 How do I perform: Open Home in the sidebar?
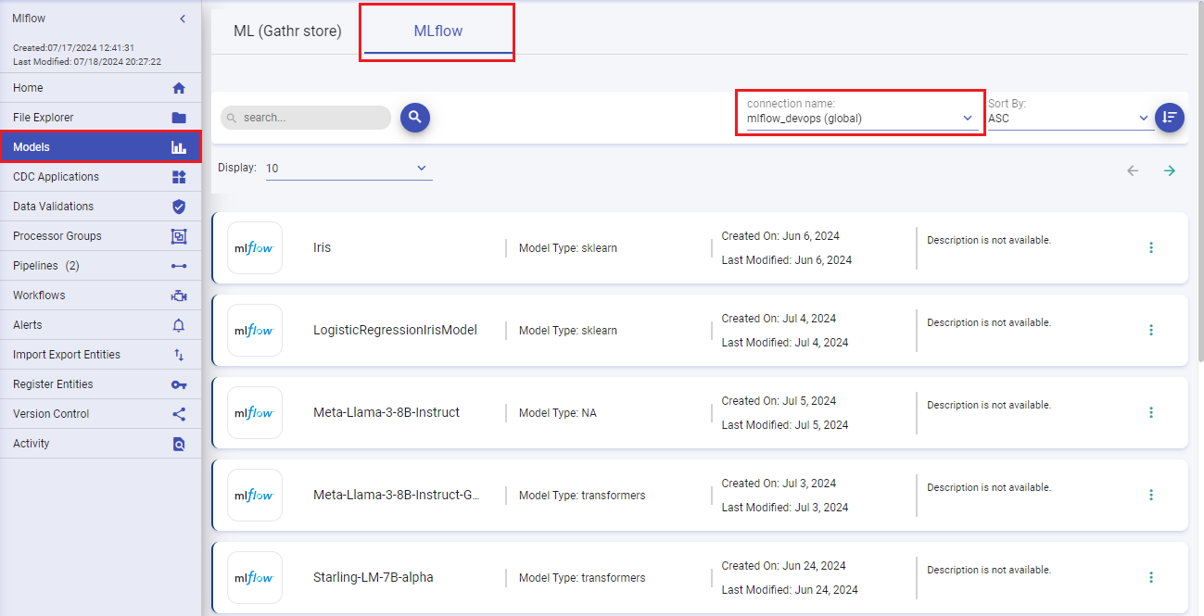(x=100, y=88)
